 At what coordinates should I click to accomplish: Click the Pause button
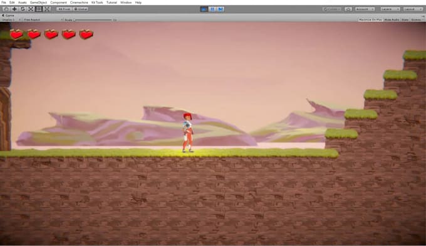coord(212,9)
